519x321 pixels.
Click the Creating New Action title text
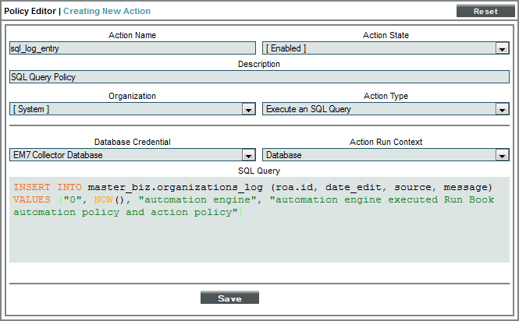tap(107, 12)
